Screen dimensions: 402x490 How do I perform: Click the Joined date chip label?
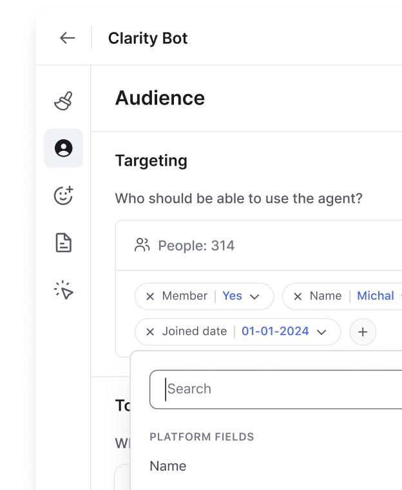194,331
